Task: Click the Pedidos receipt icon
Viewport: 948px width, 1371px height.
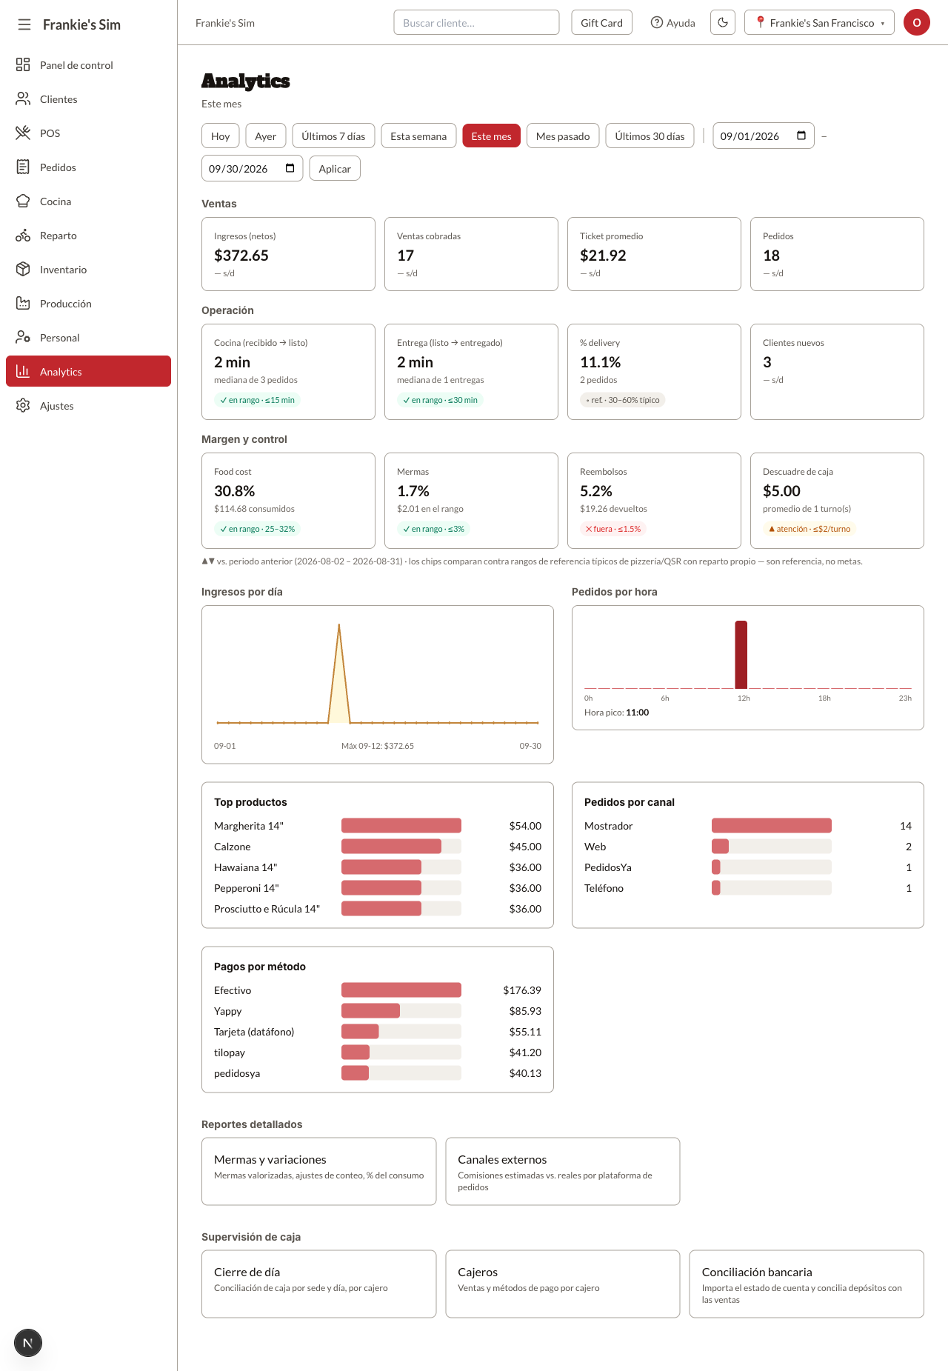Action: [23, 167]
